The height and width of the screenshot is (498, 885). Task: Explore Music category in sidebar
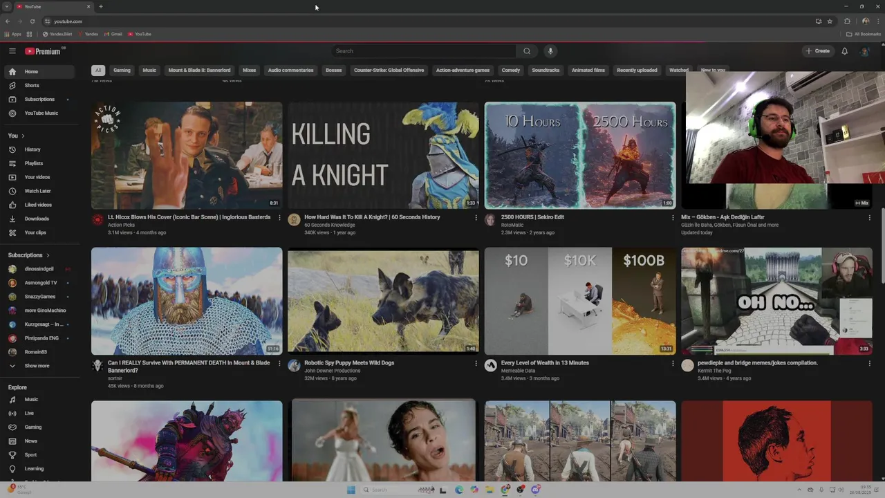[x=39, y=399]
